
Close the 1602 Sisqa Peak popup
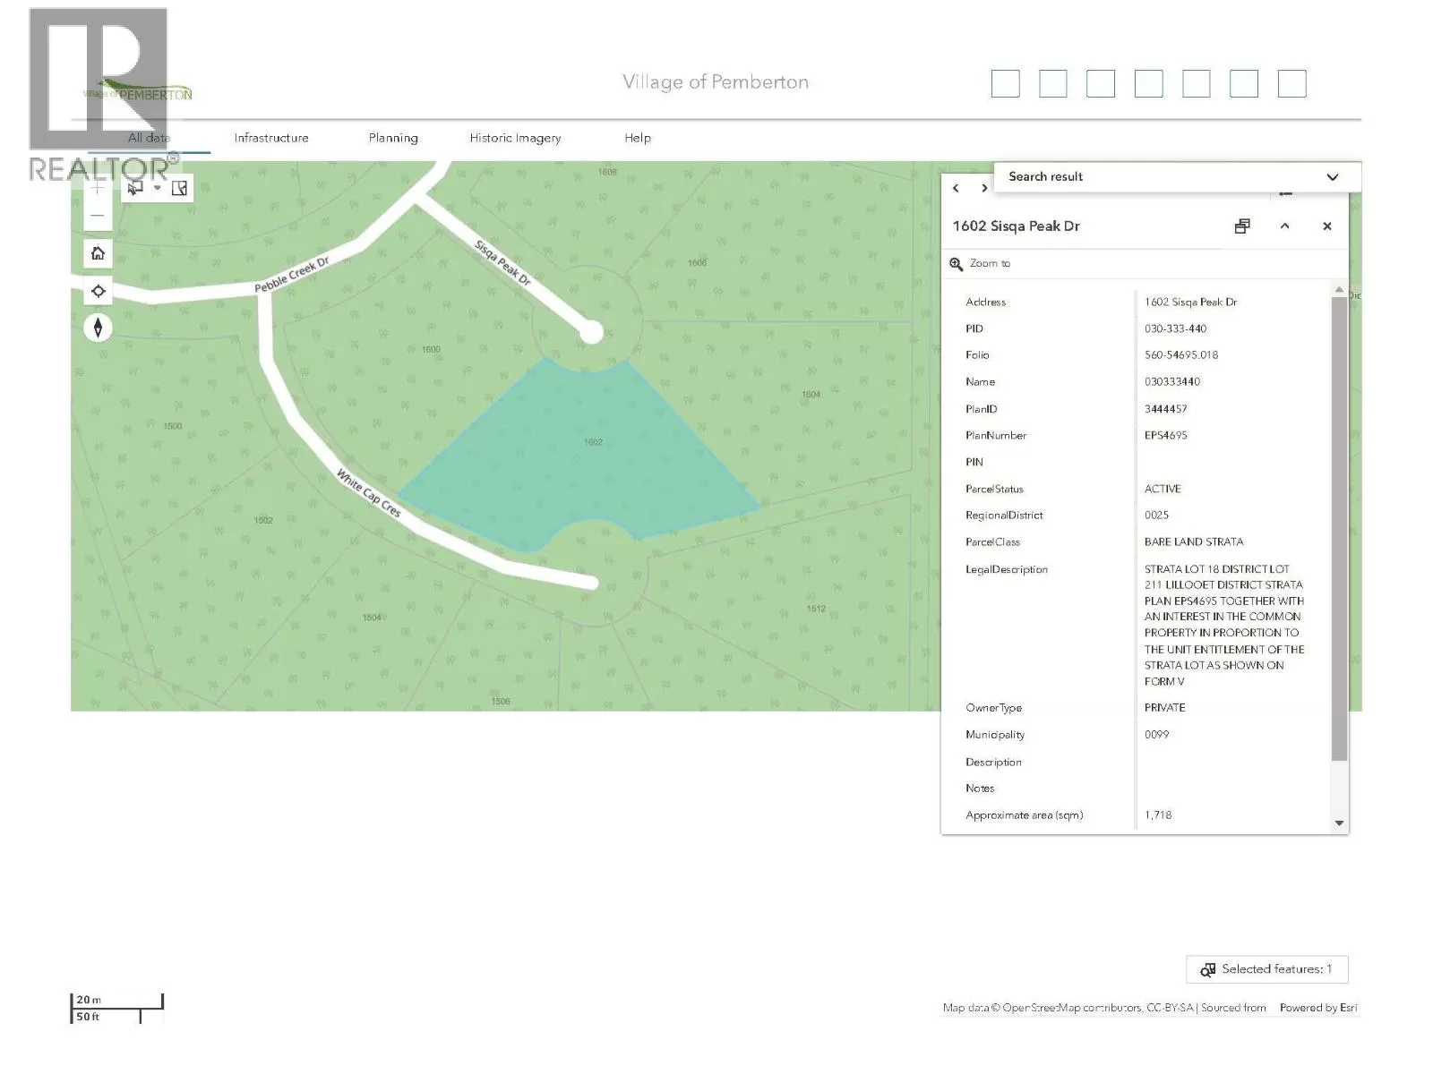click(1326, 226)
